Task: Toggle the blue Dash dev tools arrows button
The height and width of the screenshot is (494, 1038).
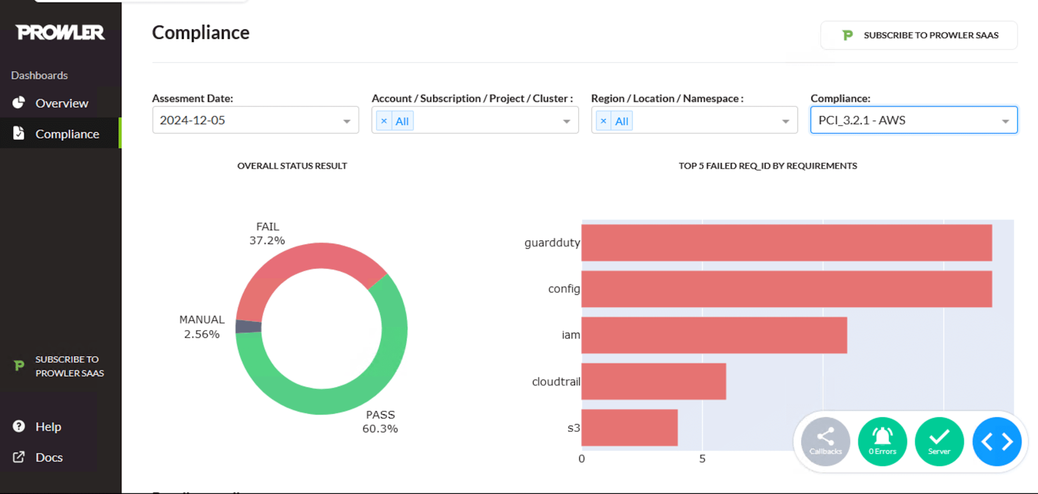Action: pyautogui.click(x=996, y=442)
